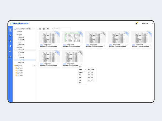Choose 修订 in the context menu
Screen dimensions: 162x121
pyautogui.click(x=80, y=75)
